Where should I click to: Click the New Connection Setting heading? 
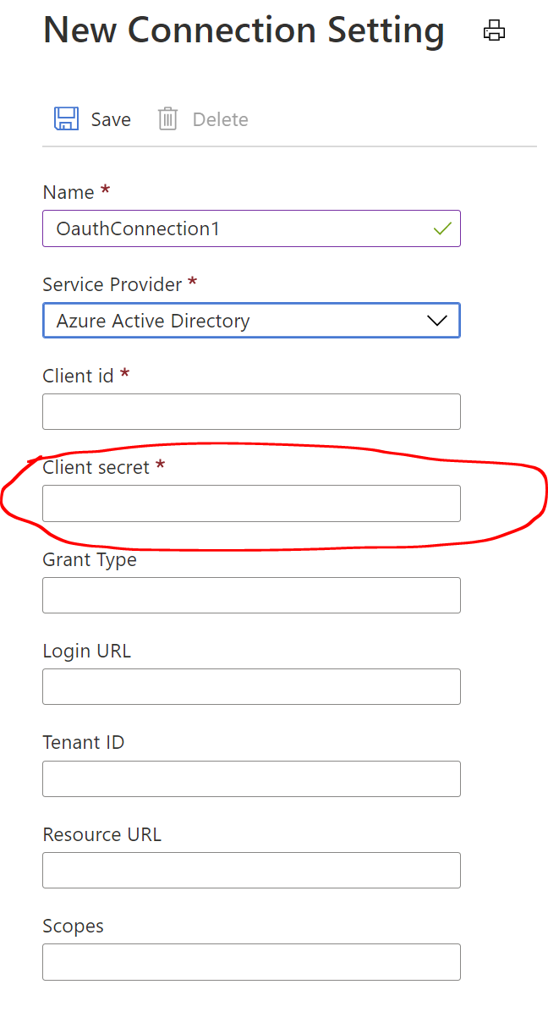point(244,30)
